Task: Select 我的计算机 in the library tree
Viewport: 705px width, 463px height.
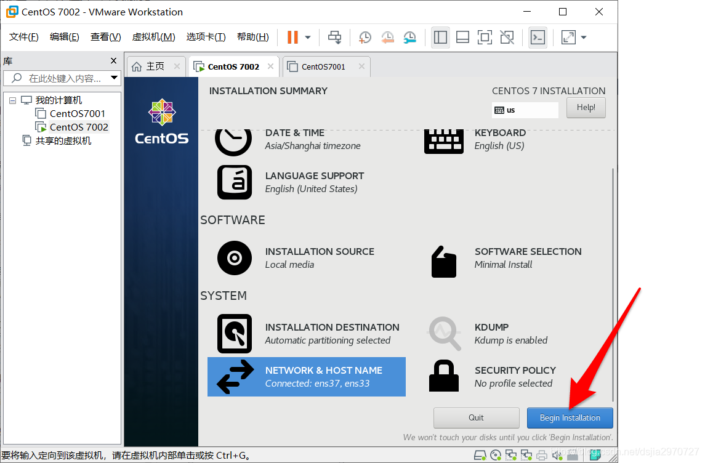Action: (58, 100)
